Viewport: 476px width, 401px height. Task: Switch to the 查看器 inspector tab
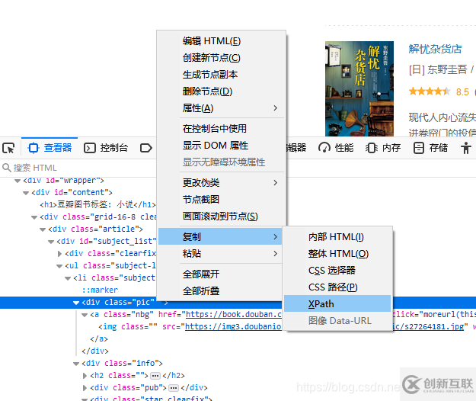[50, 148]
